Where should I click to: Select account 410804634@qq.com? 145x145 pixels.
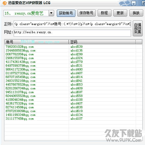point(20,100)
